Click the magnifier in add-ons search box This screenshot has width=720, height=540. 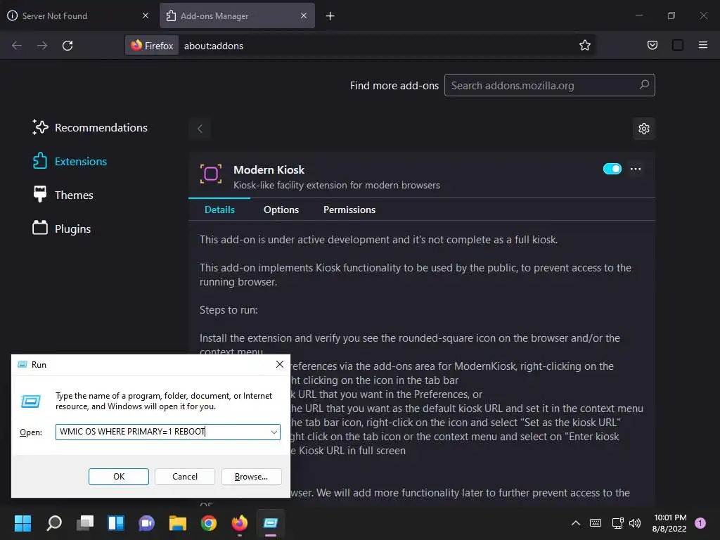644,85
